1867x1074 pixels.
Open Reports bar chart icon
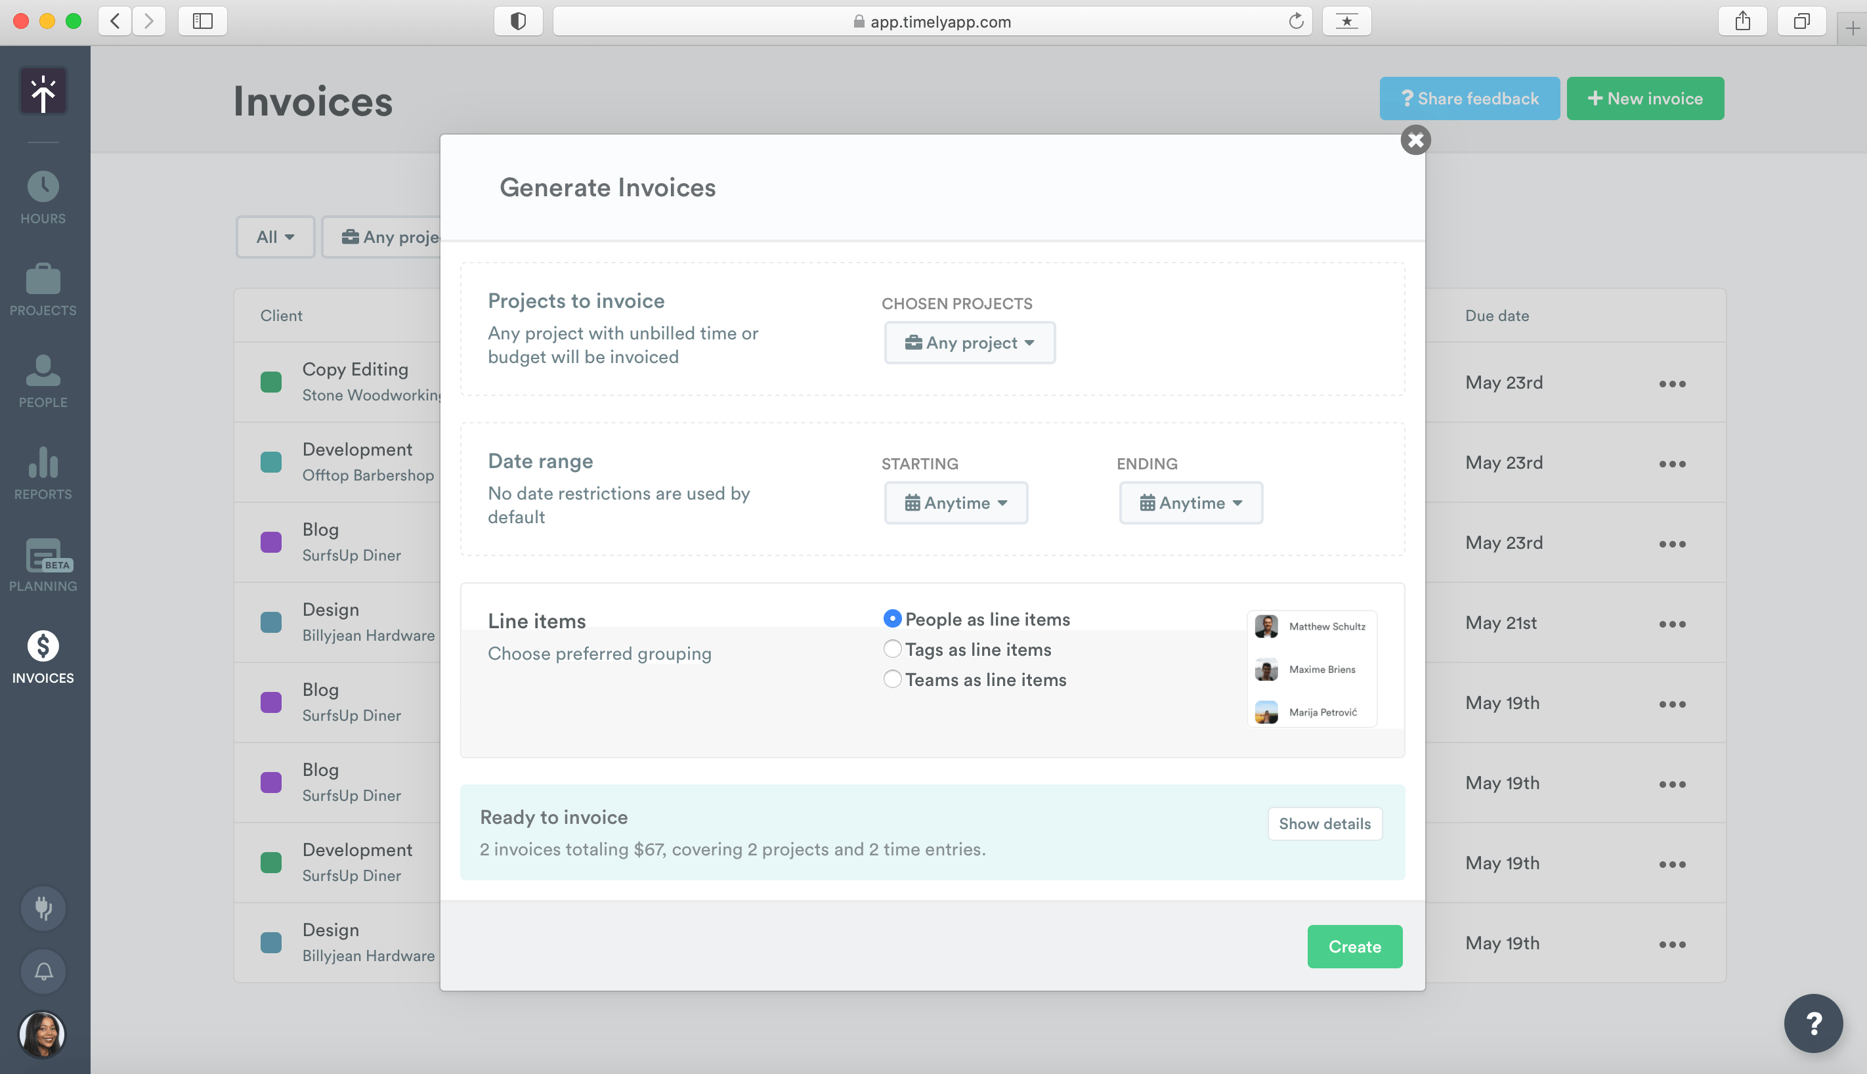tap(43, 463)
